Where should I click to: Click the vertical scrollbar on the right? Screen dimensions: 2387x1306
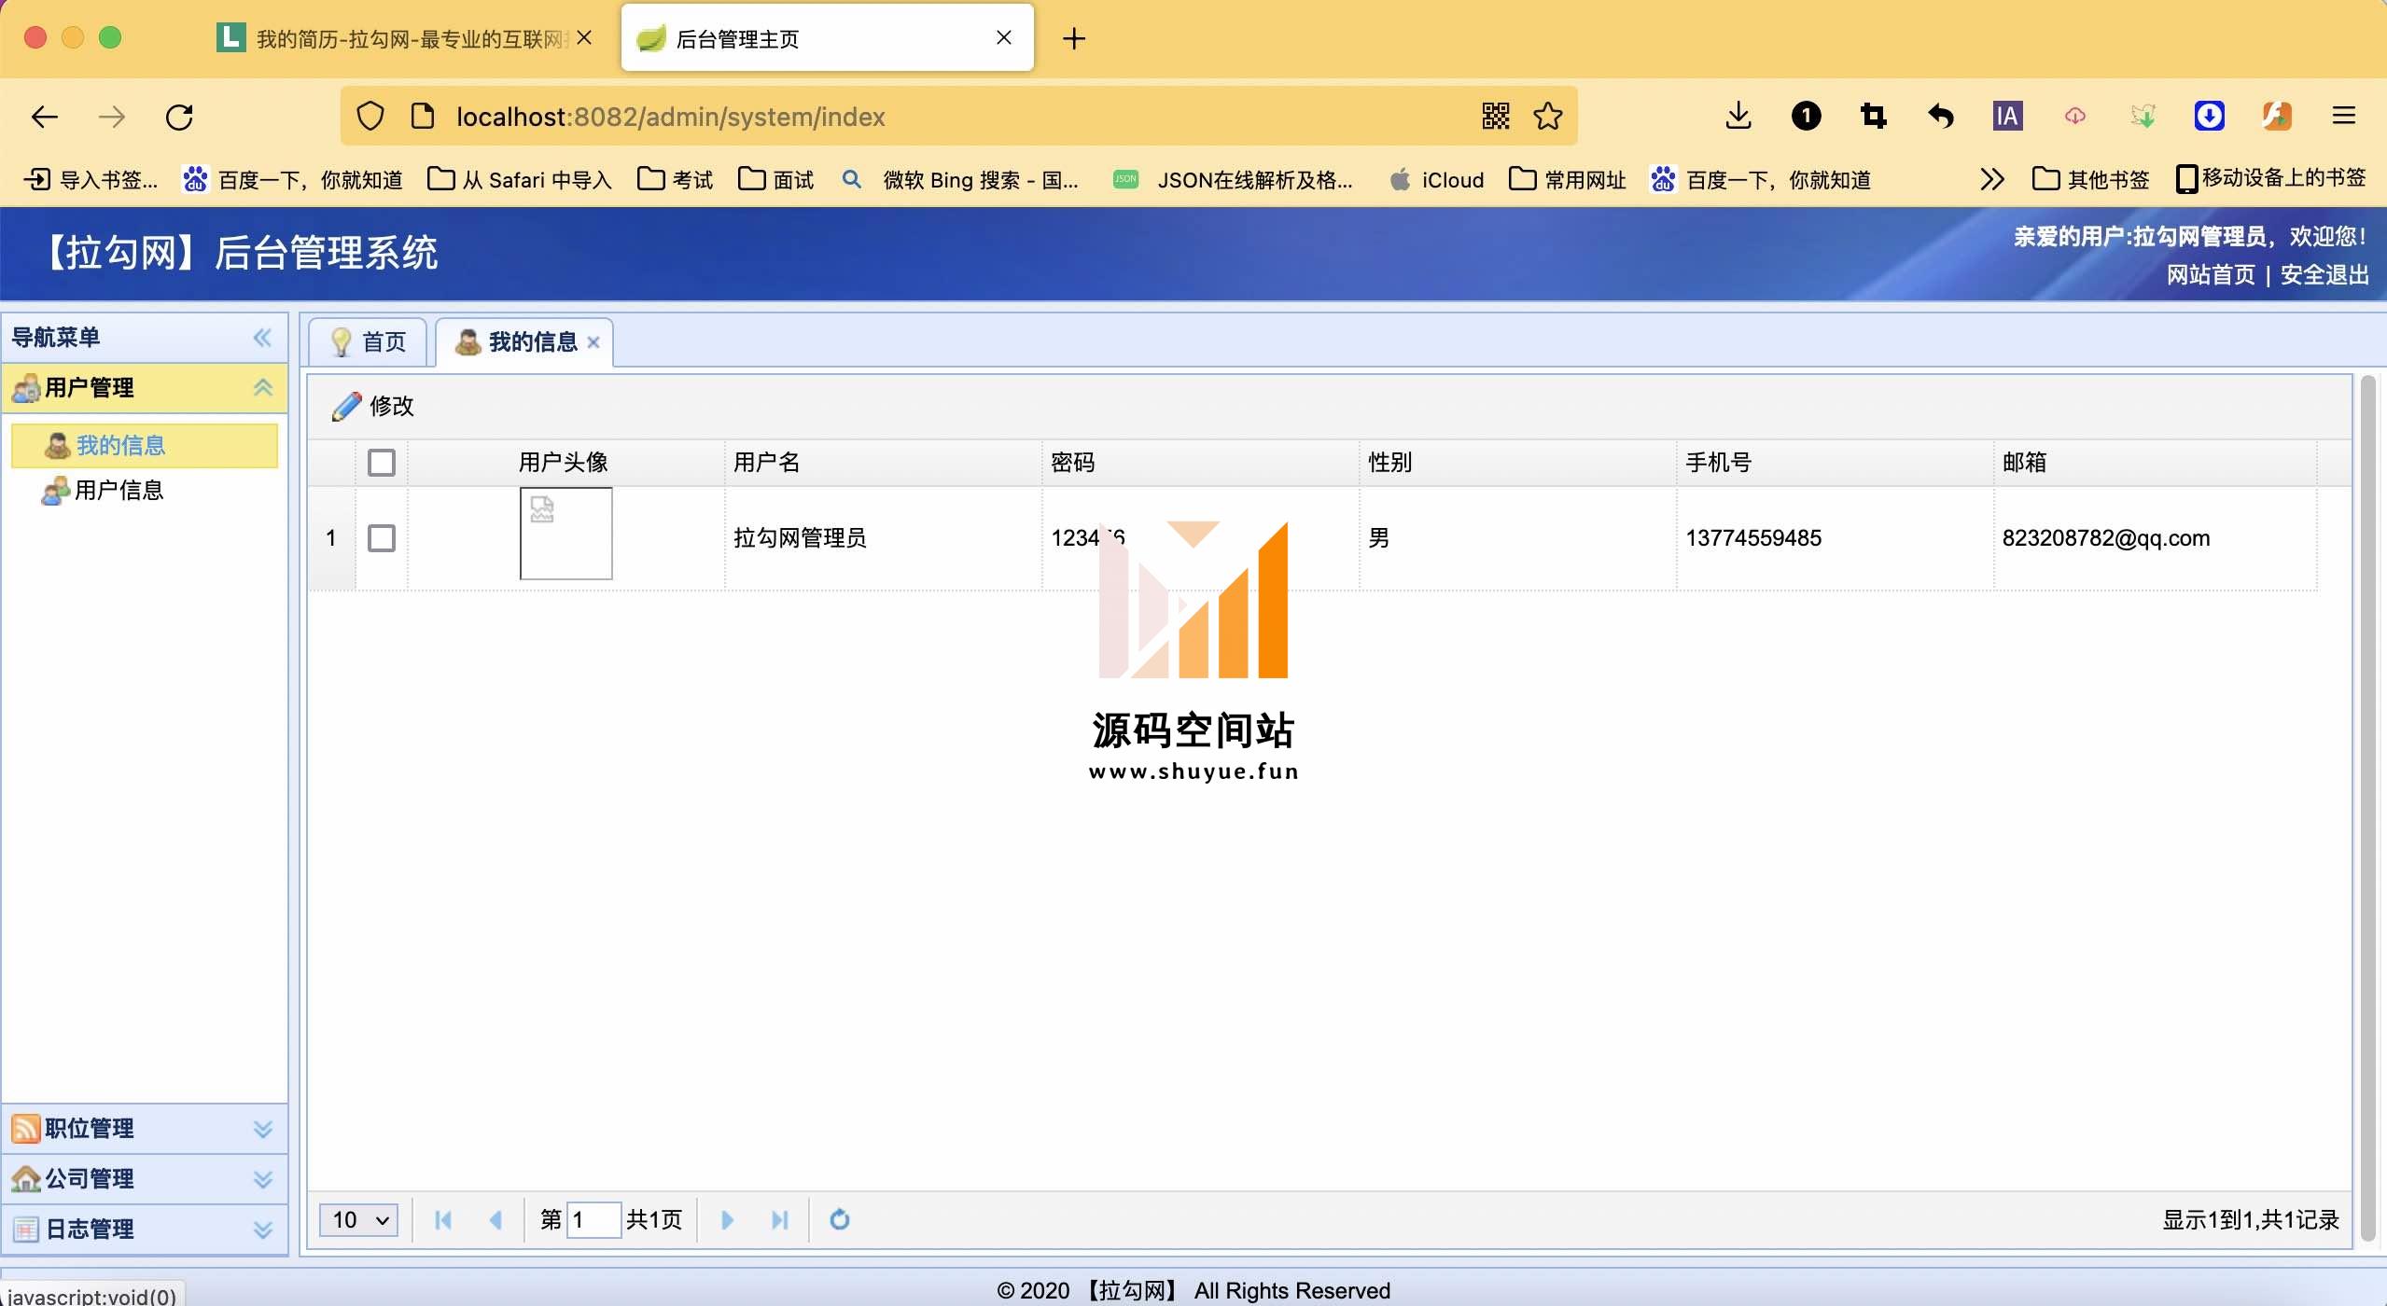(x=2368, y=808)
